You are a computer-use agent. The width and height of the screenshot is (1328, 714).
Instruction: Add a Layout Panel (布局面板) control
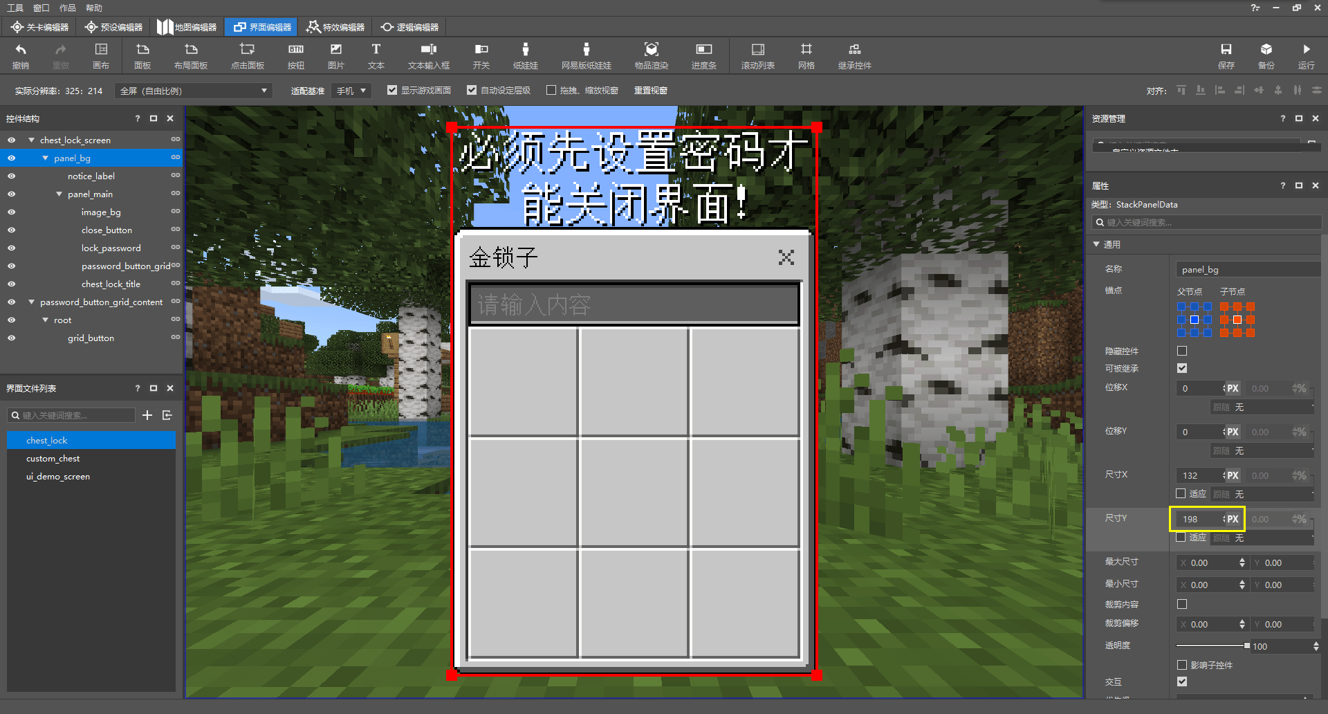coord(191,55)
